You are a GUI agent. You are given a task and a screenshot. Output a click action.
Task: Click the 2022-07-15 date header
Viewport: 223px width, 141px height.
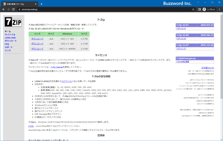pyautogui.click(x=205, y=25)
